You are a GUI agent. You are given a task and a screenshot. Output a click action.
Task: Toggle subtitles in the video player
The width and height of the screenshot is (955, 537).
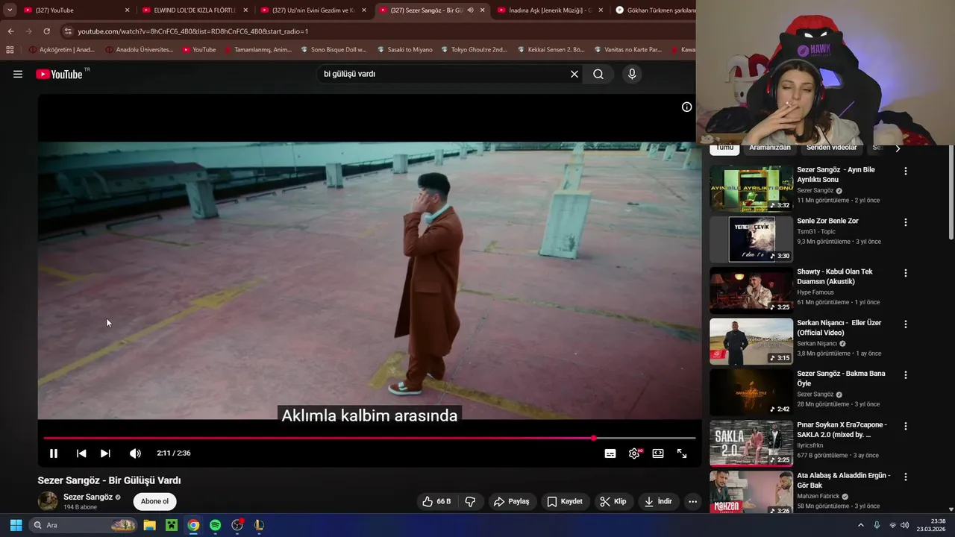coord(610,453)
